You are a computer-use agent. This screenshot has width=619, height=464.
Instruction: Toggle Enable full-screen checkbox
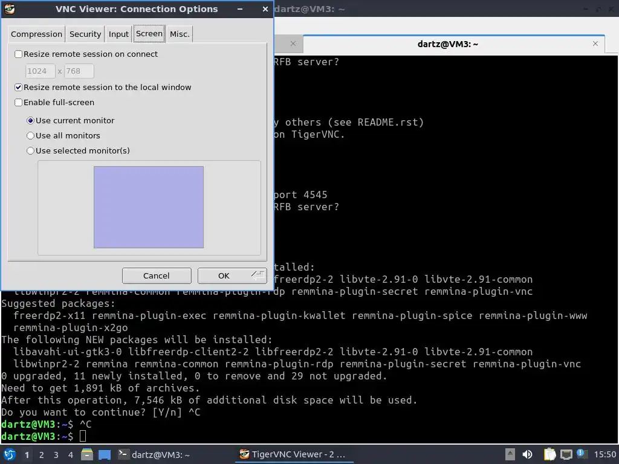tap(18, 103)
